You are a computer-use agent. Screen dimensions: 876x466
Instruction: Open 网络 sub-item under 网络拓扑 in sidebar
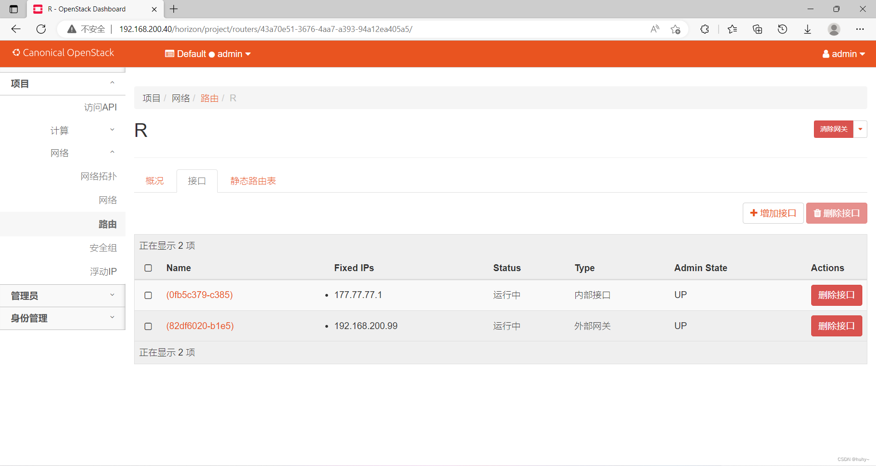(x=108, y=200)
